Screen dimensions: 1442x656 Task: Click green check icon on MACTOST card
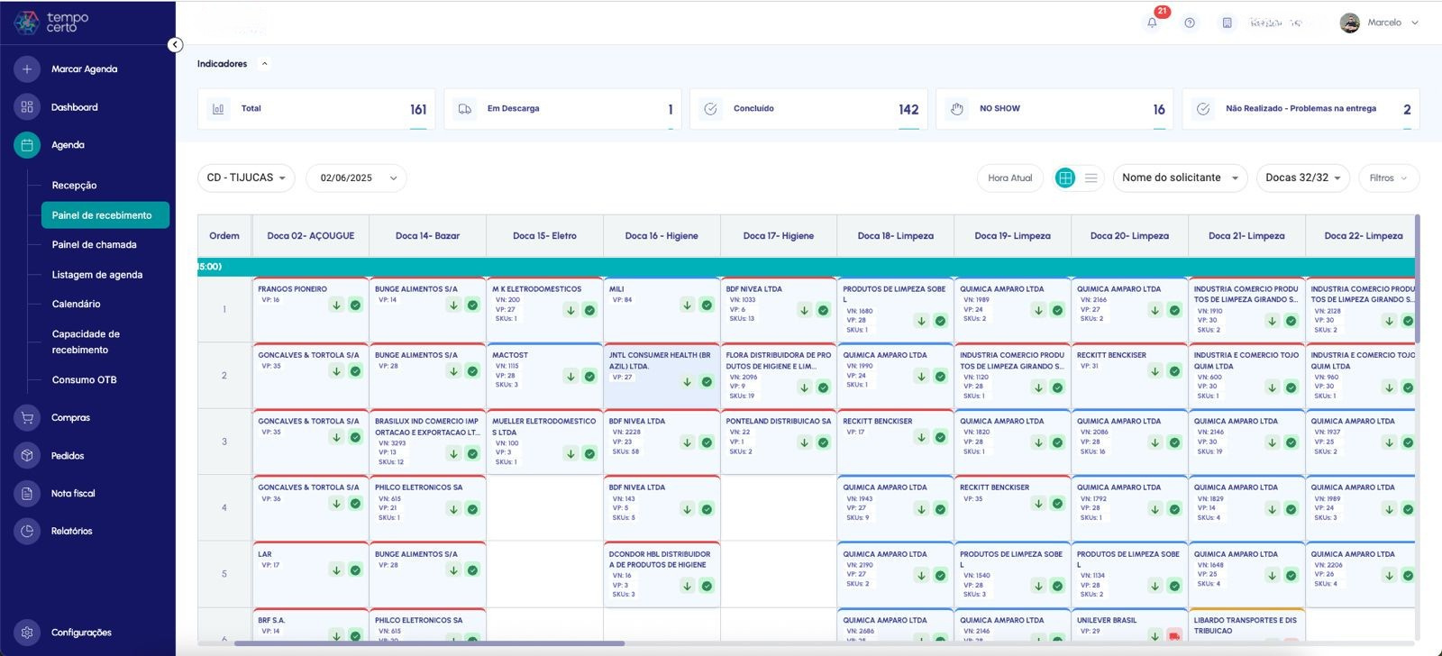(x=589, y=377)
